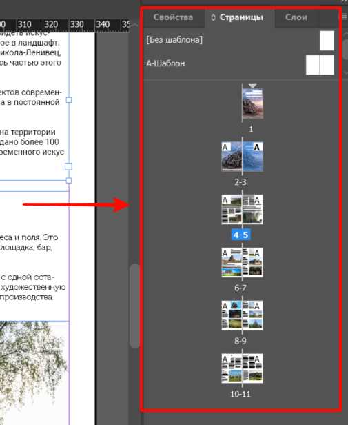
Task: Select left page of spread 2-3
Action: [x=232, y=157]
